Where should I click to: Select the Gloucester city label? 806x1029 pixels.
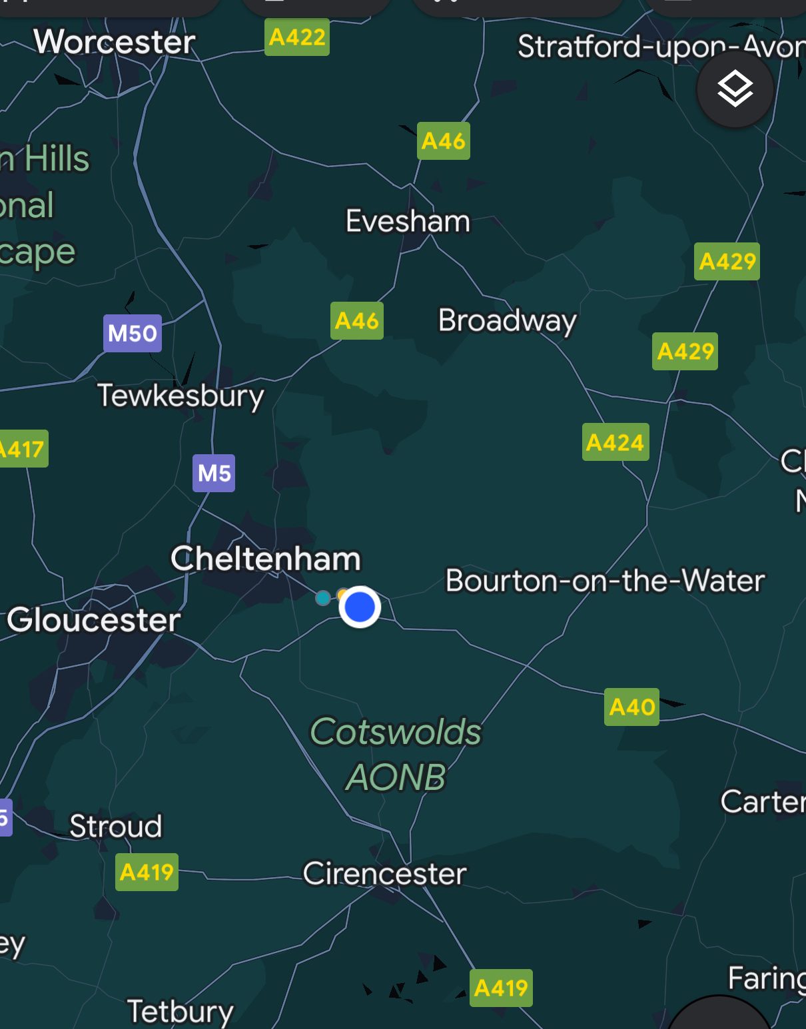(x=94, y=620)
